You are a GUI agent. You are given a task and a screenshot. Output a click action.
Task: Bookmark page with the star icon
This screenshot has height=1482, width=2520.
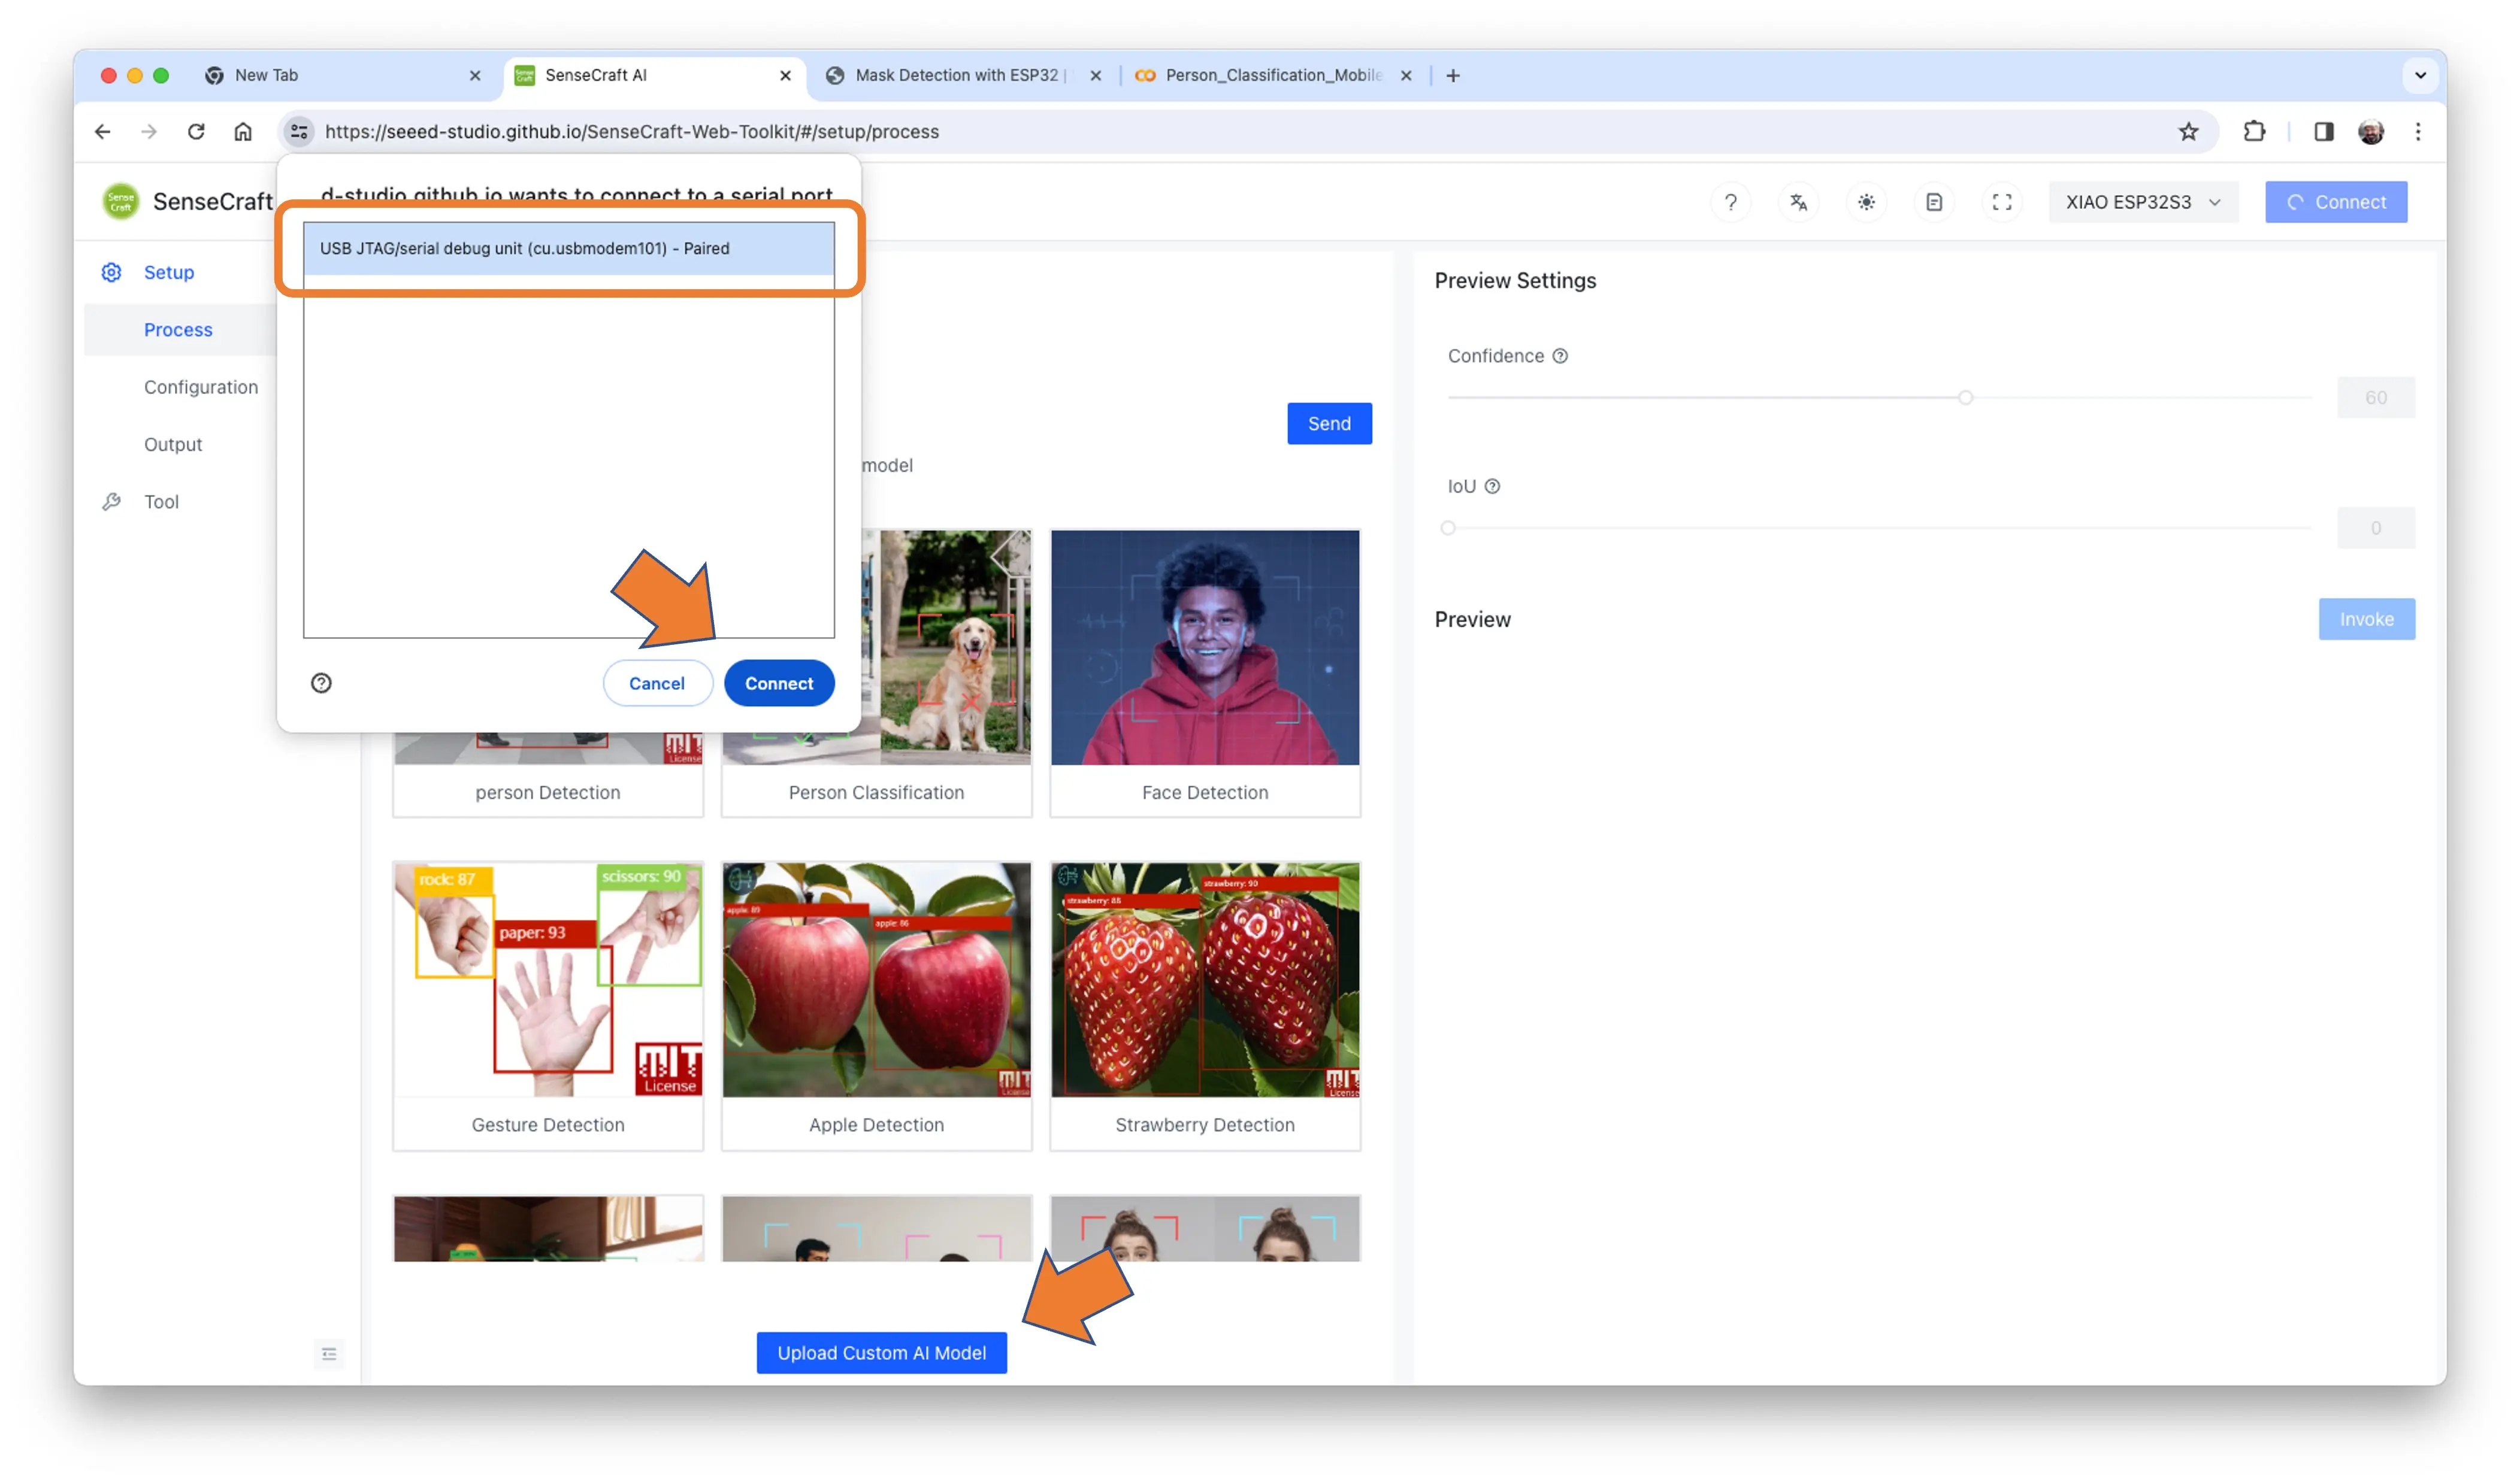pyautogui.click(x=2188, y=132)
